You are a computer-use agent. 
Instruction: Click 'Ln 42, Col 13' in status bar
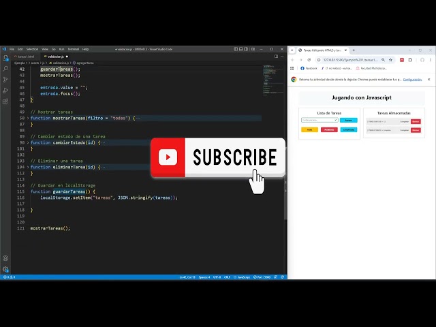click(187, 277)
